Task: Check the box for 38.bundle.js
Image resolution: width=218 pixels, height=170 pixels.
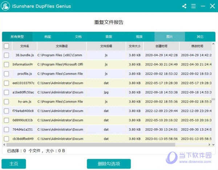Action: coord(7,55)
